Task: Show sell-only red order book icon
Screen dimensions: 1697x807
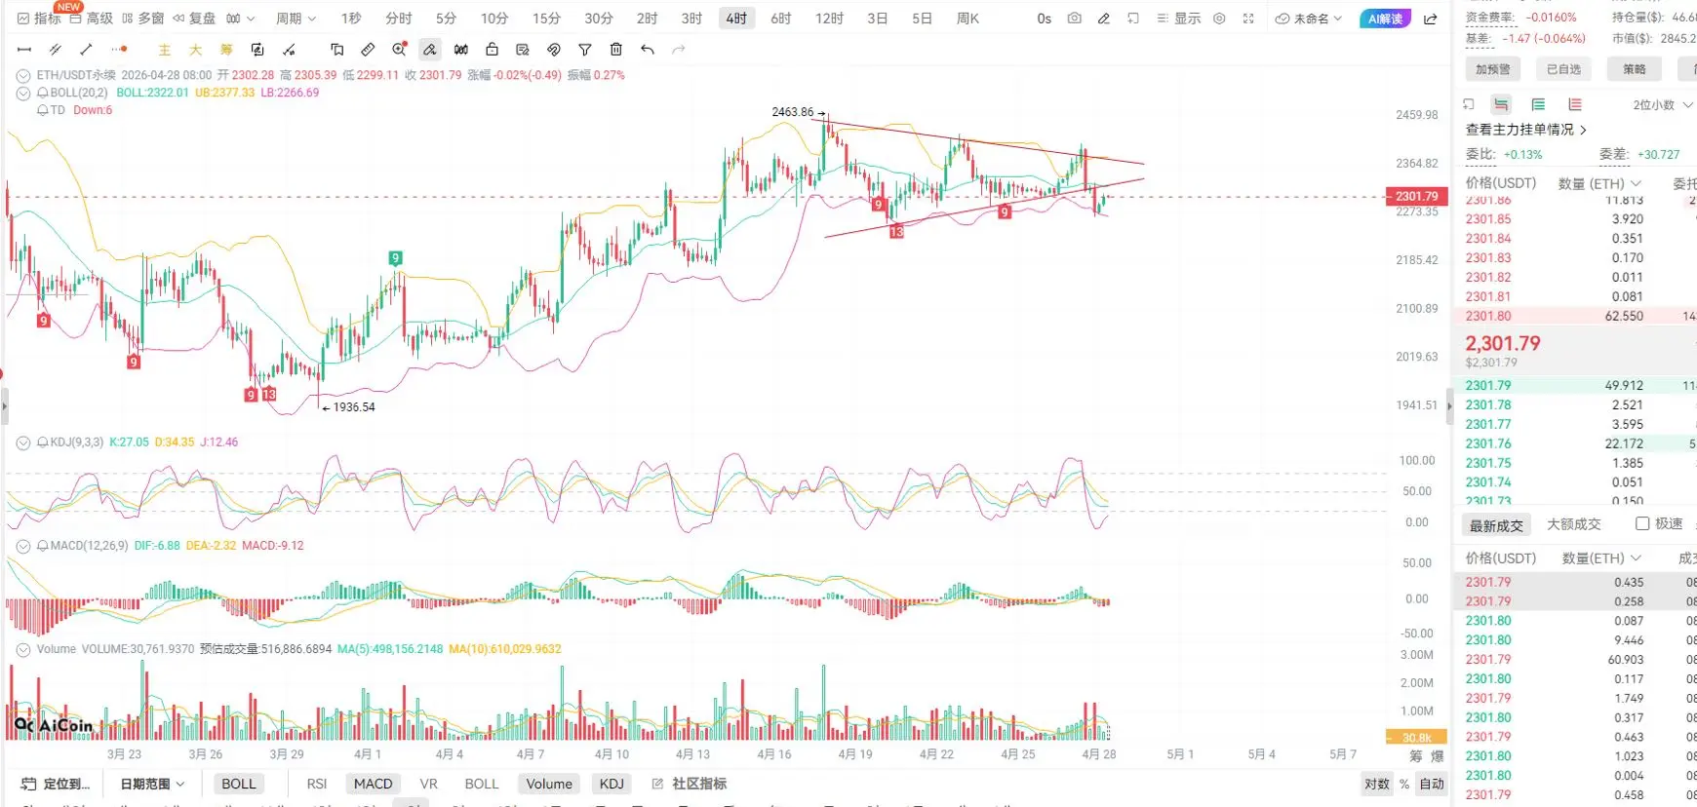Action: point(1575,104)
